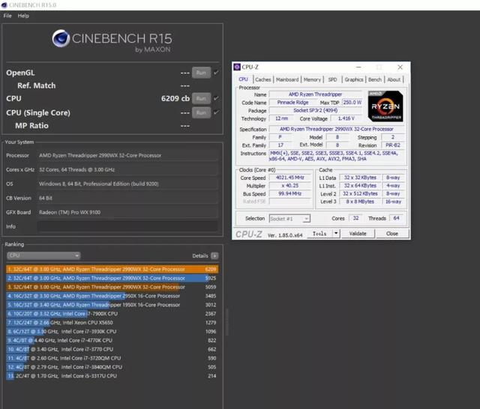Click Code Name Pinnacle Ridge value
480x409 pixels.
(292, 103)
